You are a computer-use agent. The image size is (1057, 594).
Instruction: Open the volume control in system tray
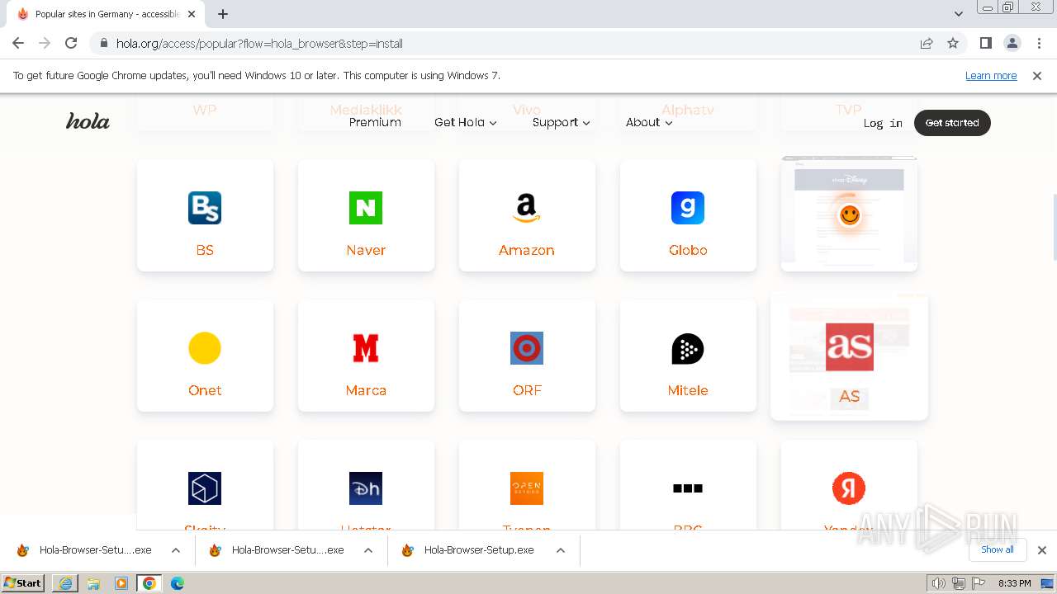click(x=938, y=583)
